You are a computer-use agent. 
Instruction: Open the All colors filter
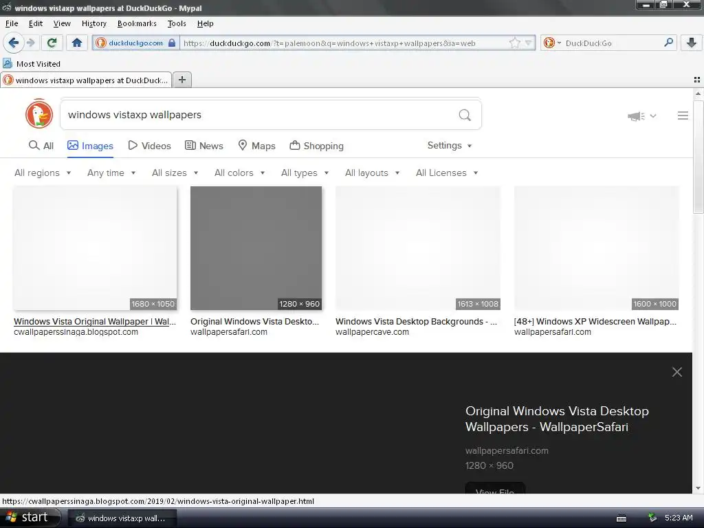click(x=240, y=173)
